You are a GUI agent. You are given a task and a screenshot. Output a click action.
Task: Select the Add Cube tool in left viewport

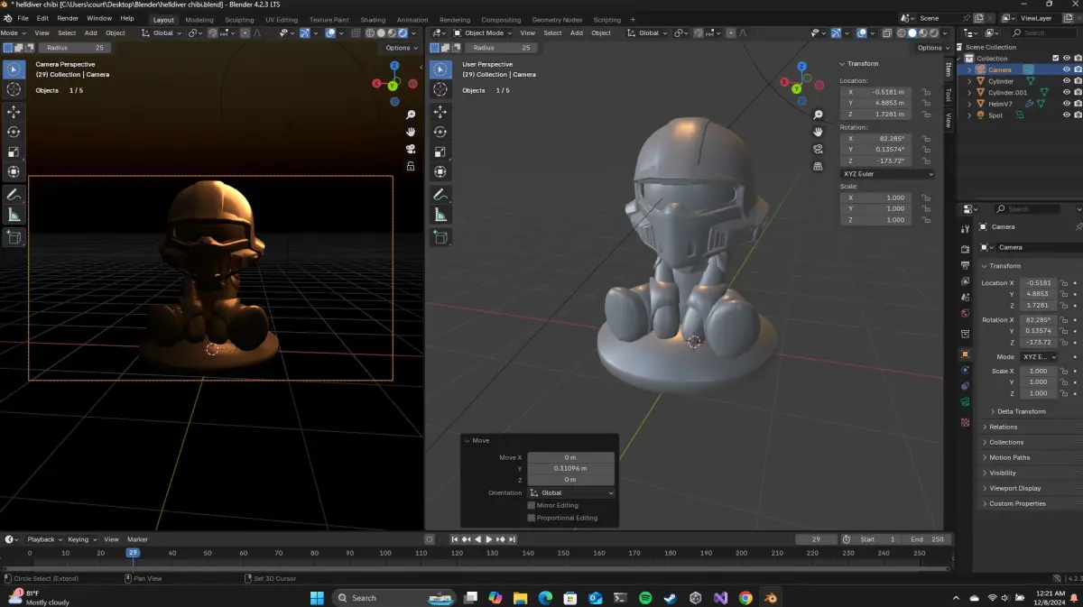coord(14,237)
